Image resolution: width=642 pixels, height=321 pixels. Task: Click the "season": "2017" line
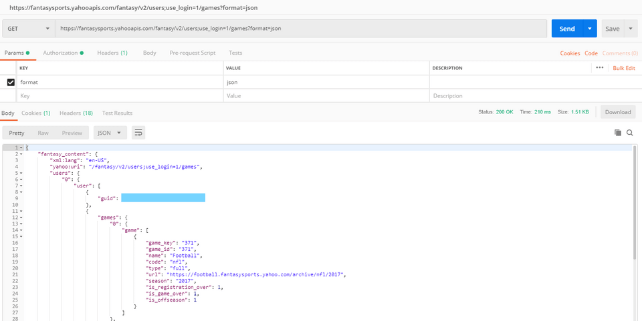173,281
